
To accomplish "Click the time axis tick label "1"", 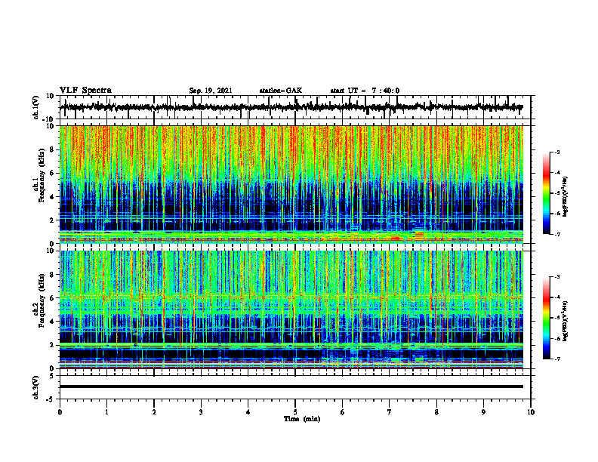I will click(x=106, y=412).
